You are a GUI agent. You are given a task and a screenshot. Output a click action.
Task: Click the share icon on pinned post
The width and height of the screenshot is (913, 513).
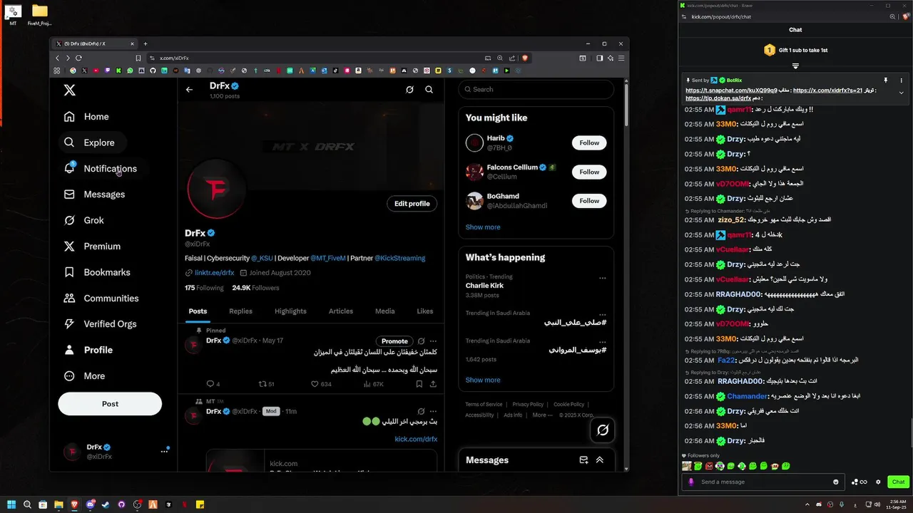(x=433, y=384)
